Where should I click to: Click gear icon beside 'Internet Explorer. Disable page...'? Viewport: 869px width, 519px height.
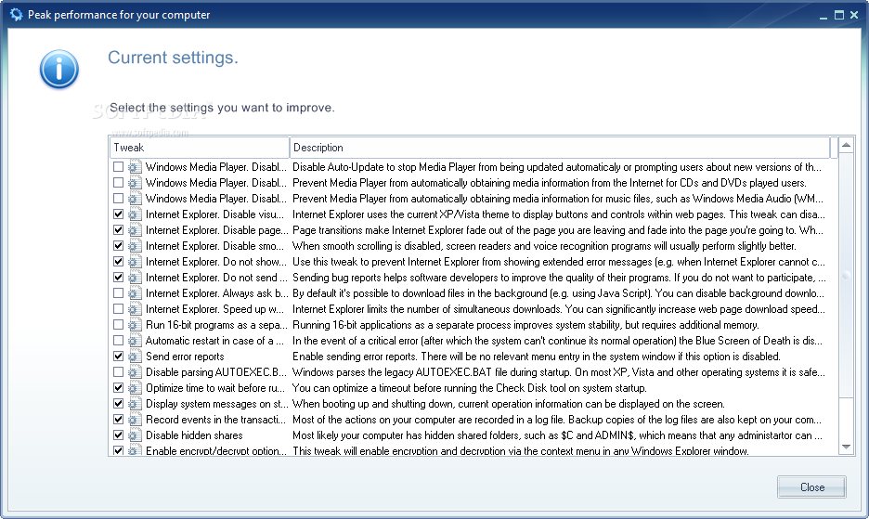coord(134,230)
